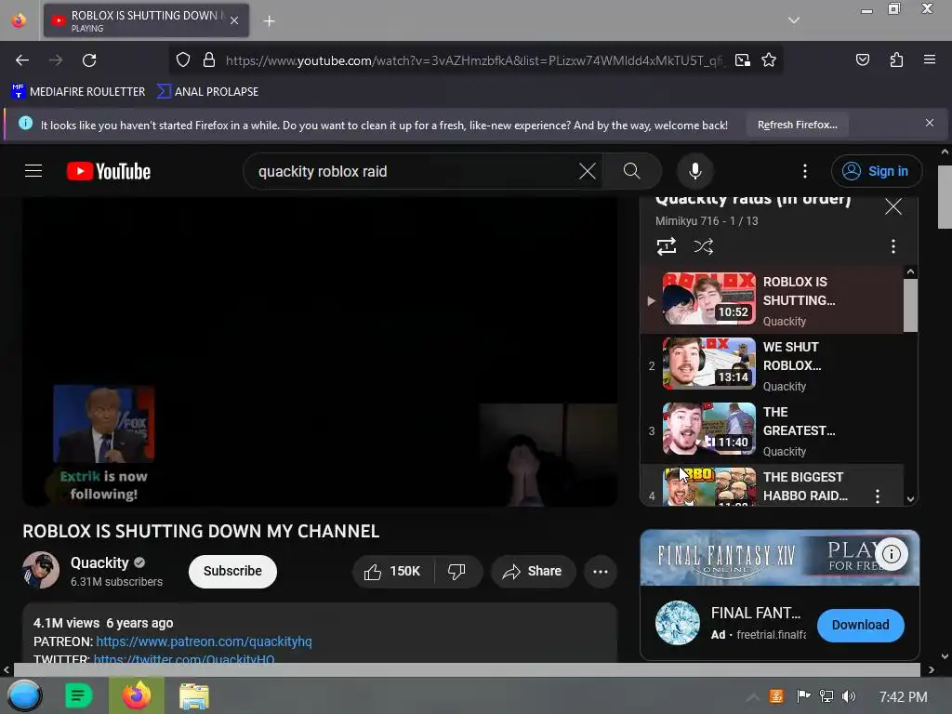Open more actions ellipsis menu
This screenshot has height=714, width=952.
(600, 572)
